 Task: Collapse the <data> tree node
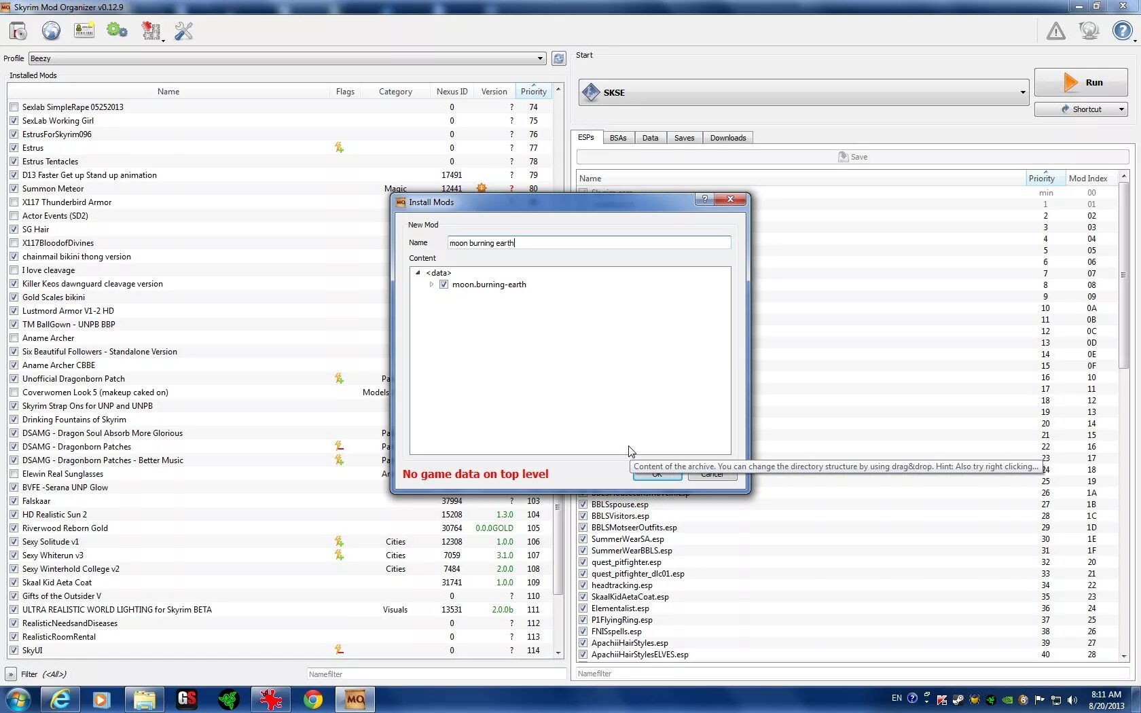[x=418, y=273]
